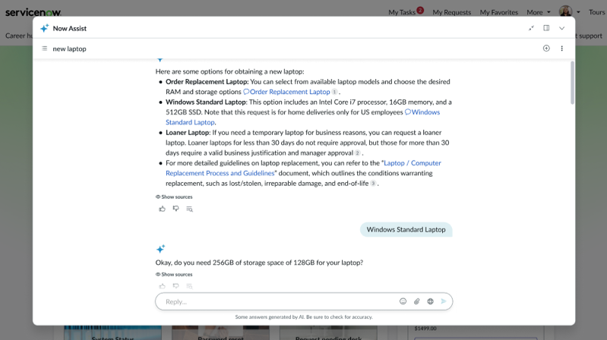Viewport: 607px width, 340px height.
Task: Open the Order Replacement Laptop link
Action: (x=286, y=92)
